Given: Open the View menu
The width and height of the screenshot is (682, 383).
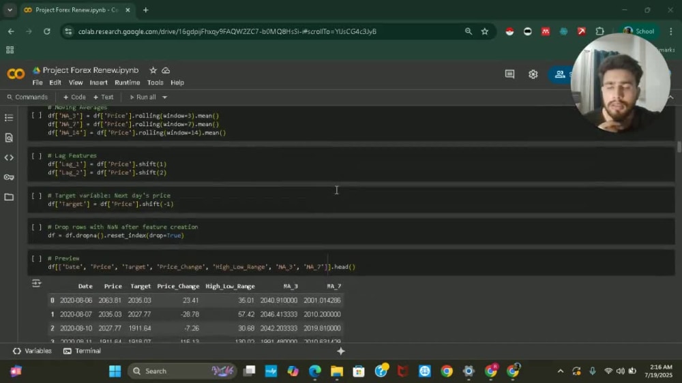Looking at the screenshot, I should coord(76,82).
